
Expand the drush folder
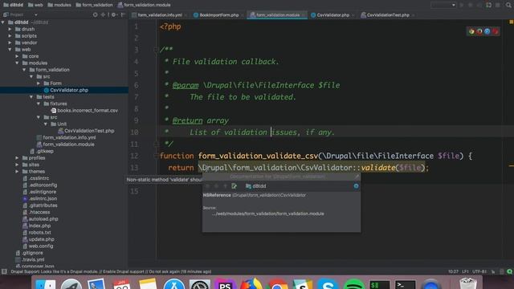(x=10, y=29)
